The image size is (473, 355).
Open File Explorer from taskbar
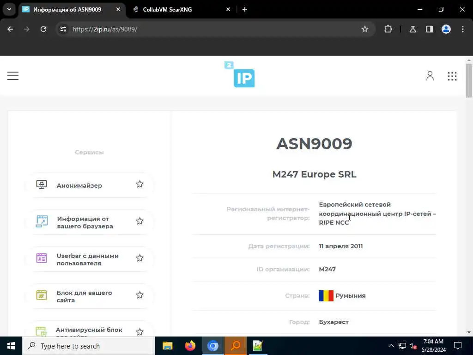coord(167,346)
